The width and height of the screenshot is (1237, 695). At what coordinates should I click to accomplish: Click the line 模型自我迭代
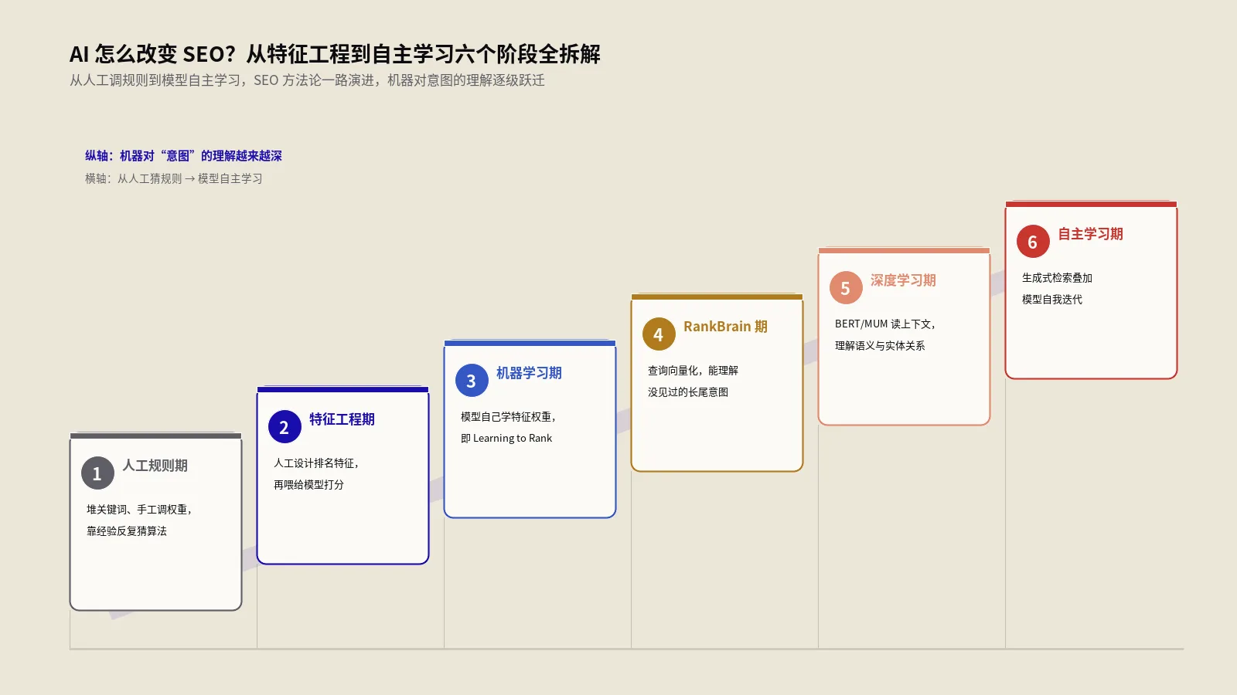(1052, 300)
